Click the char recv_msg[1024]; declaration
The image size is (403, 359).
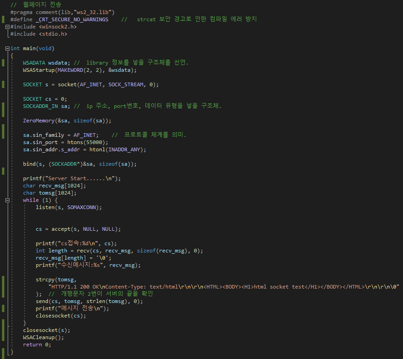click(55, 186)
